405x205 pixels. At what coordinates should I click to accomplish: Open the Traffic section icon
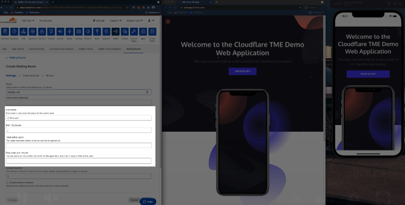tap(115, 32)
